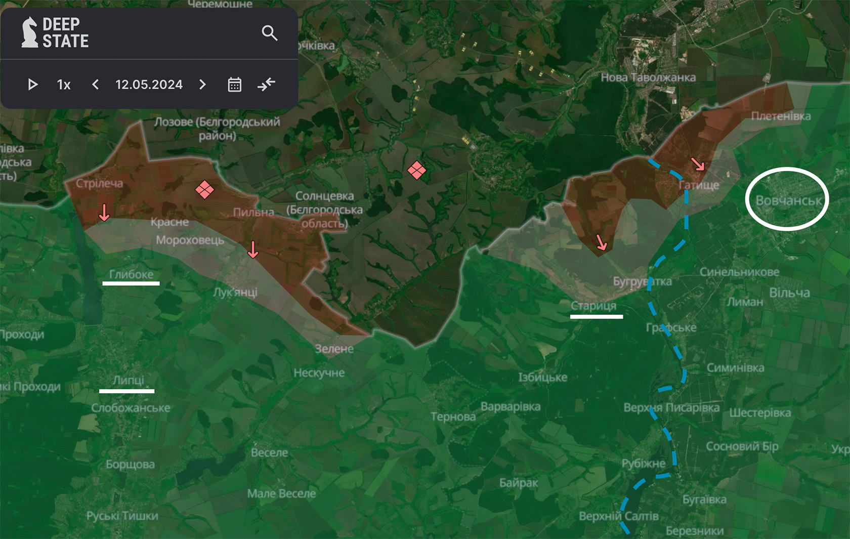Screen dimensions: 850x539
Task: Advance to next date arrow
Action: [202, 85]
